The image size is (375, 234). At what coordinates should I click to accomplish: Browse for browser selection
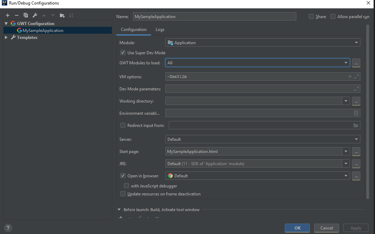pyautogui.click(x=356, y=176)
